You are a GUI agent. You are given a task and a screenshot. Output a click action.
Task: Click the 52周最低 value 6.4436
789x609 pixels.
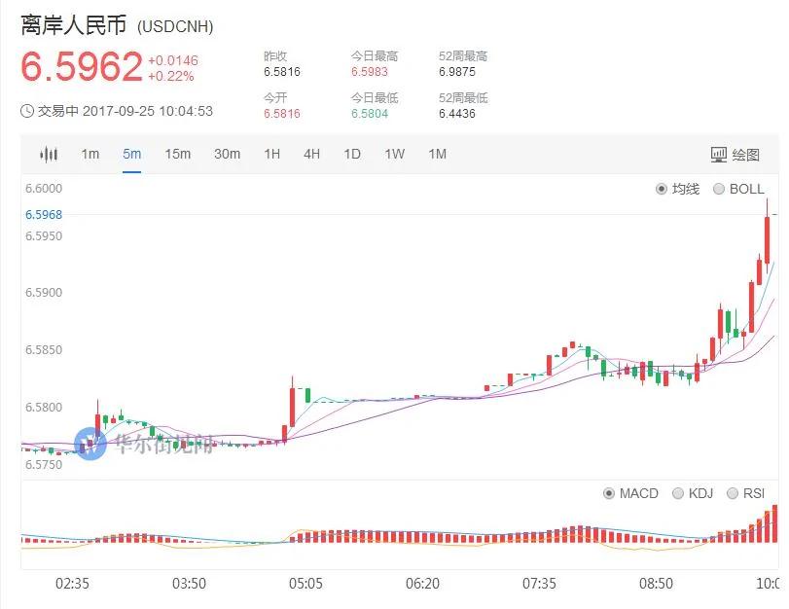click(457, 114)
